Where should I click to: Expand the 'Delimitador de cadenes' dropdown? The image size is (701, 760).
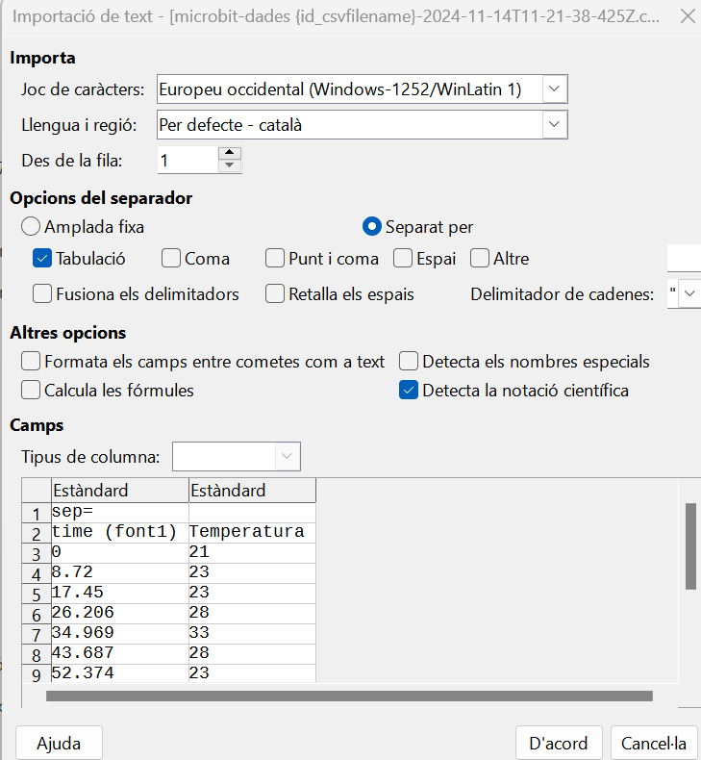click(x=689, y=294)
